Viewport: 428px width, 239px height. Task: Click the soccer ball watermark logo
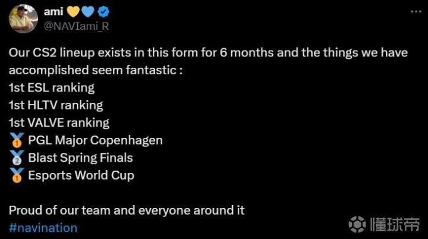click(x=357, y=224)
